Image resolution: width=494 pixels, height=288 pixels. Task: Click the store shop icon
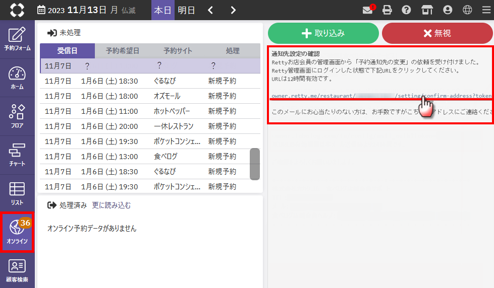427,10
